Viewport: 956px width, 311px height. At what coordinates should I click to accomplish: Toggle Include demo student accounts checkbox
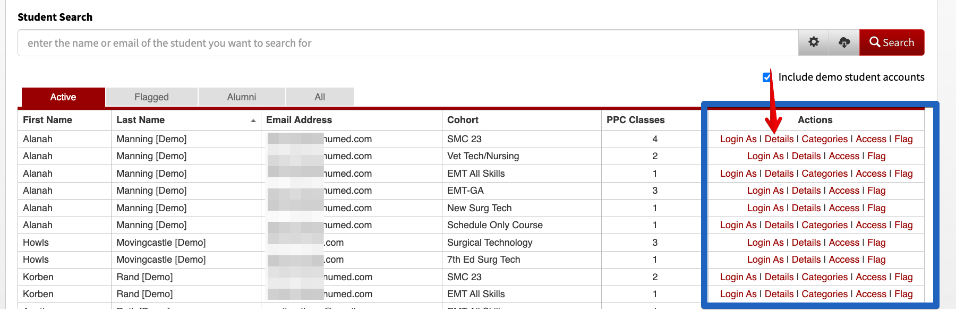point(766,77)
